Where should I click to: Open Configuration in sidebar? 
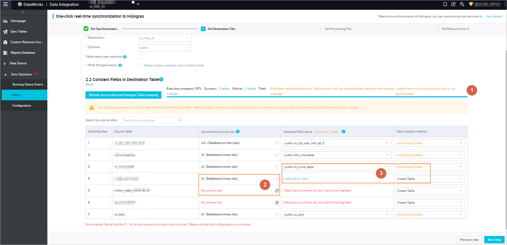click(x=22, y=106)
